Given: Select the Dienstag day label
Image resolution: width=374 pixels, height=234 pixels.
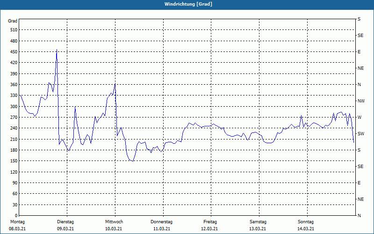Looking at the screenshot, I should coord(65,222).
